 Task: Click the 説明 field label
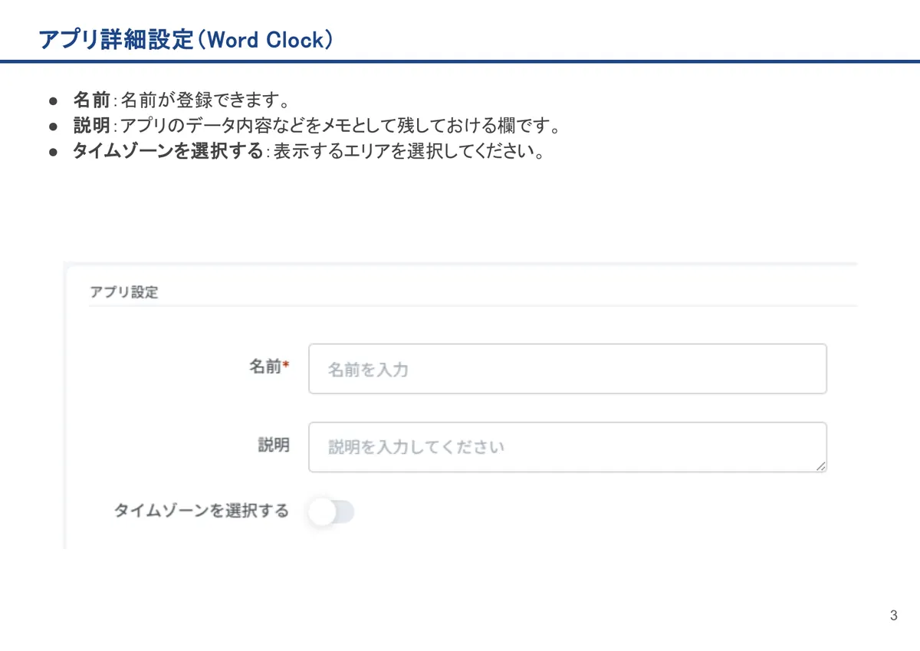(274, 445)
